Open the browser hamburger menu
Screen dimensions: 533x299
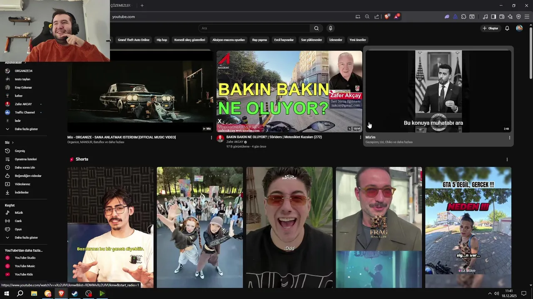527,17
